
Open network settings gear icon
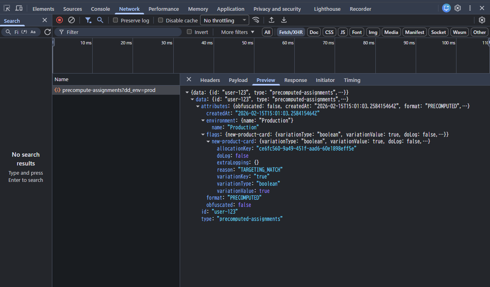[x=482, y=20]
